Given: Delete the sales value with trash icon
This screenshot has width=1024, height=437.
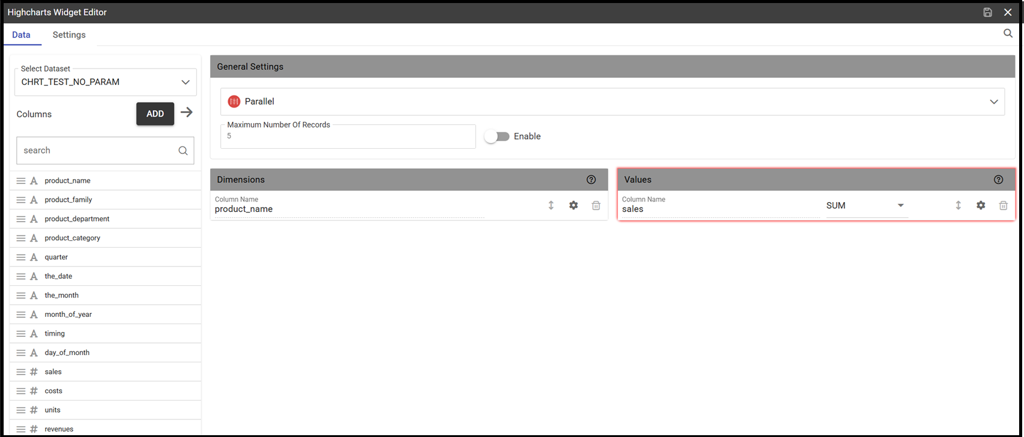Looking at the screenshot, I should tap(1003, 206).
